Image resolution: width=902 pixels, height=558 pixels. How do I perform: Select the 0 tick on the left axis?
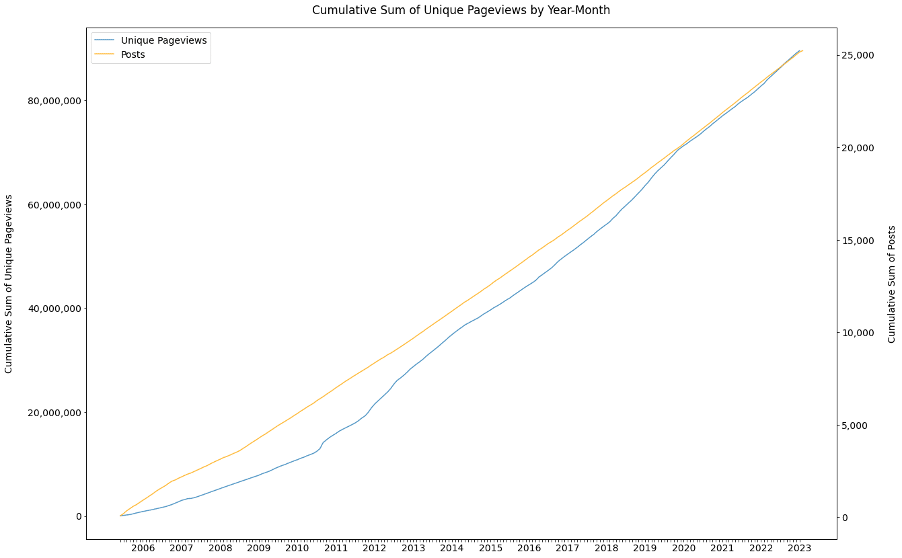[78, 516]
